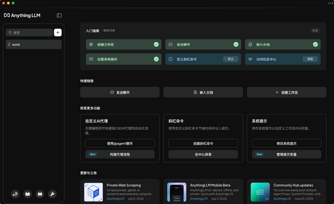Screen dimensions: 334x204
Task: Click the July 8, 2025 date
Action: coord(136,199)
